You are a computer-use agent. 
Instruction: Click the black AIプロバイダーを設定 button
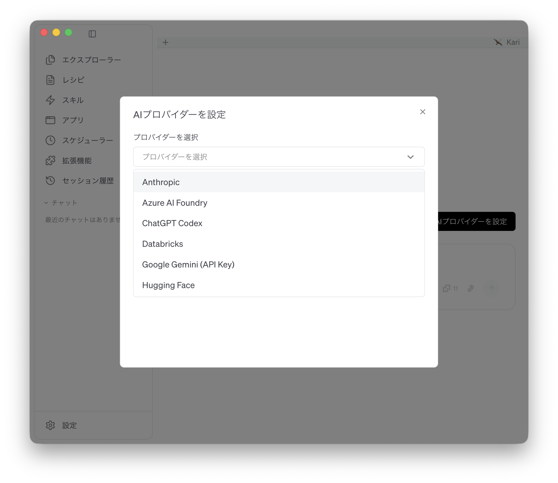[x=477, y=221]
